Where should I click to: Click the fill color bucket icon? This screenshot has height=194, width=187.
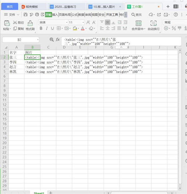75,28
